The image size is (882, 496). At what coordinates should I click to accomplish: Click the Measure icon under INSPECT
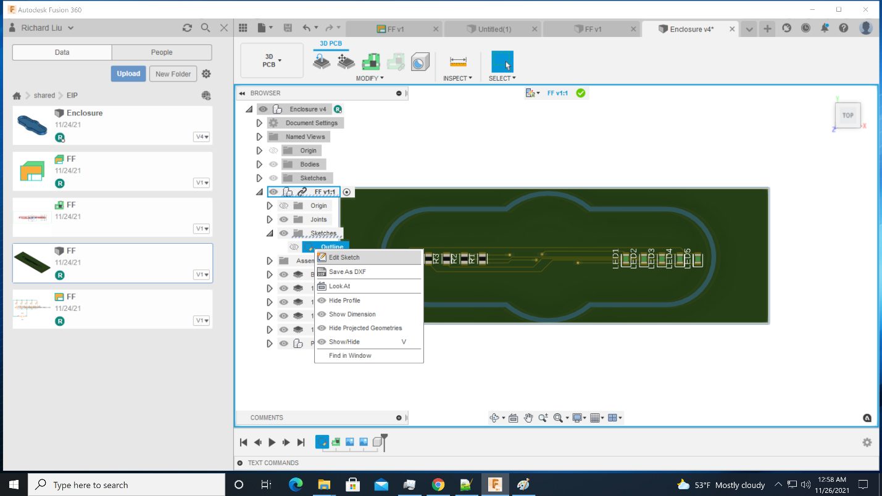coord(457,62)
